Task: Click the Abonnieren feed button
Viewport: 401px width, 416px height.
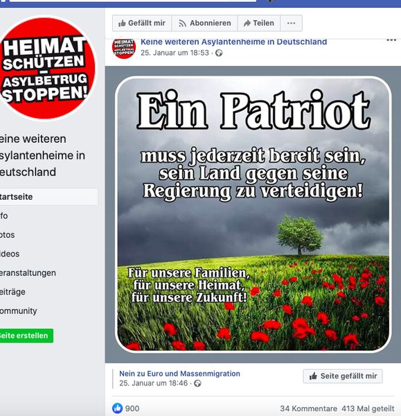Action: click(204, 24)
